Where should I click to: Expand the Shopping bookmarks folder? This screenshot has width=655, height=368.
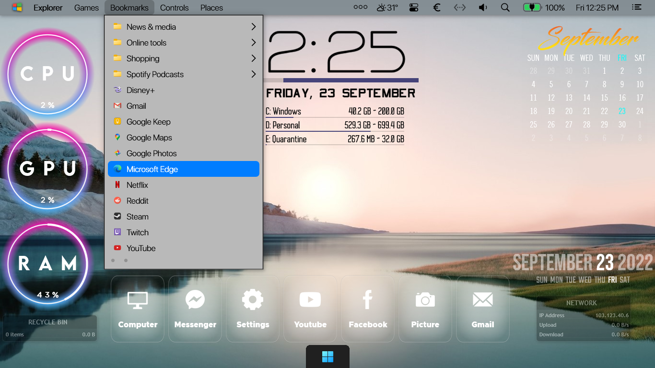184,58
